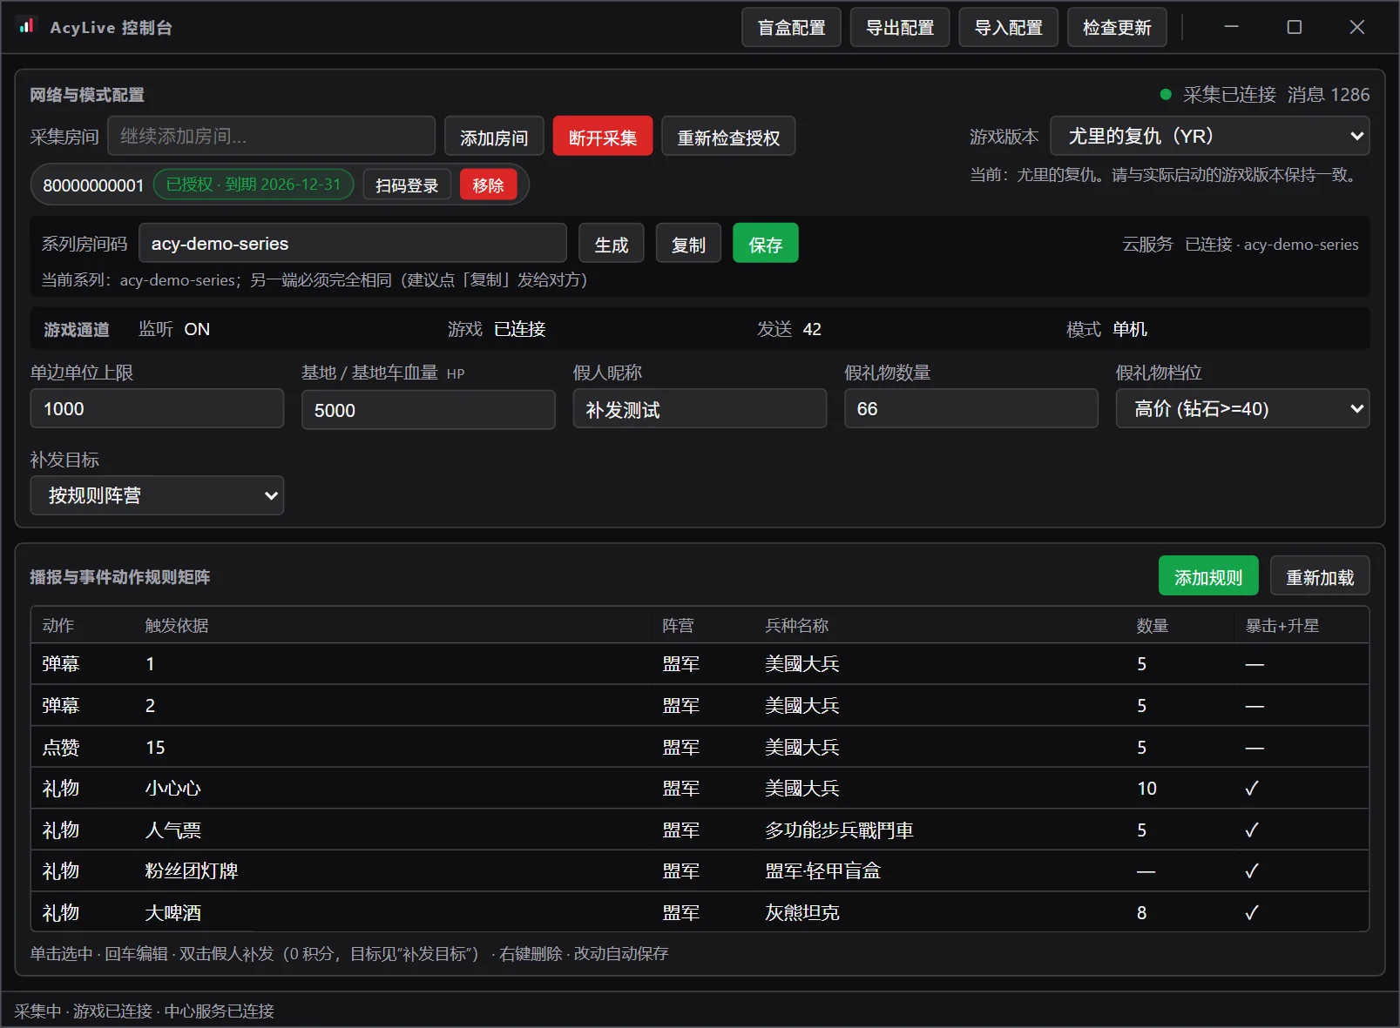Open the 盲盒配置 settings

pyautogui.click(x=791, y=27)
